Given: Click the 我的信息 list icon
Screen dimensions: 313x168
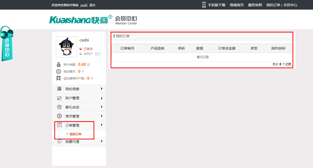Looking at the screenshot, I should point(59,89).
